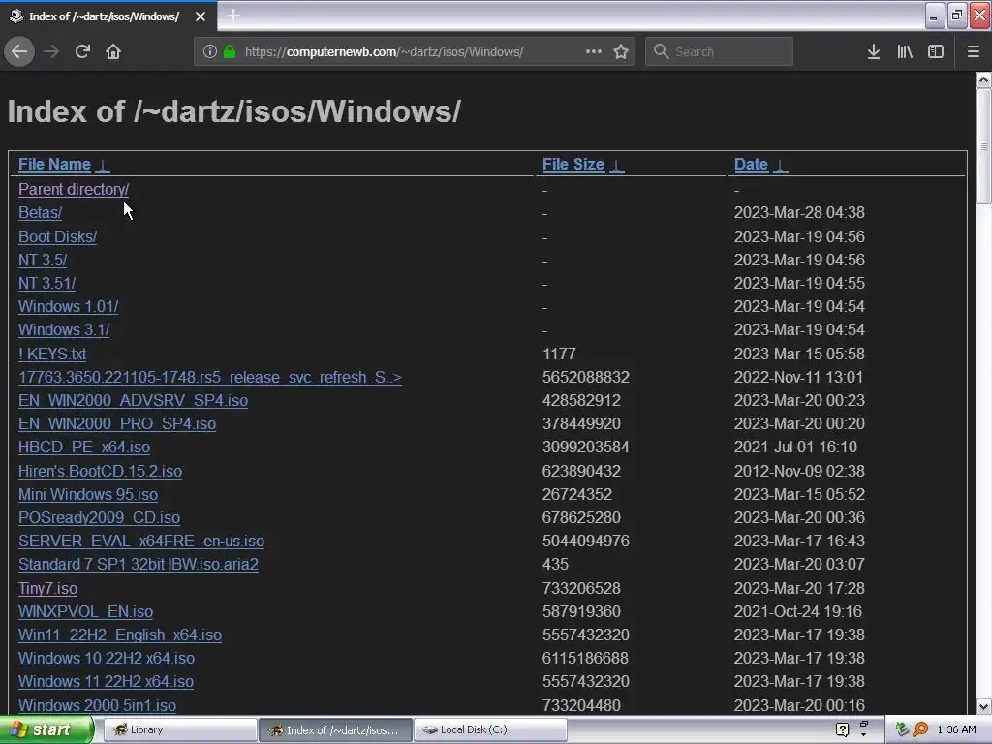
Task: Download SERVER_EVAL_x64FRE_en-us.iso
Action: click(x=141, y=542)
